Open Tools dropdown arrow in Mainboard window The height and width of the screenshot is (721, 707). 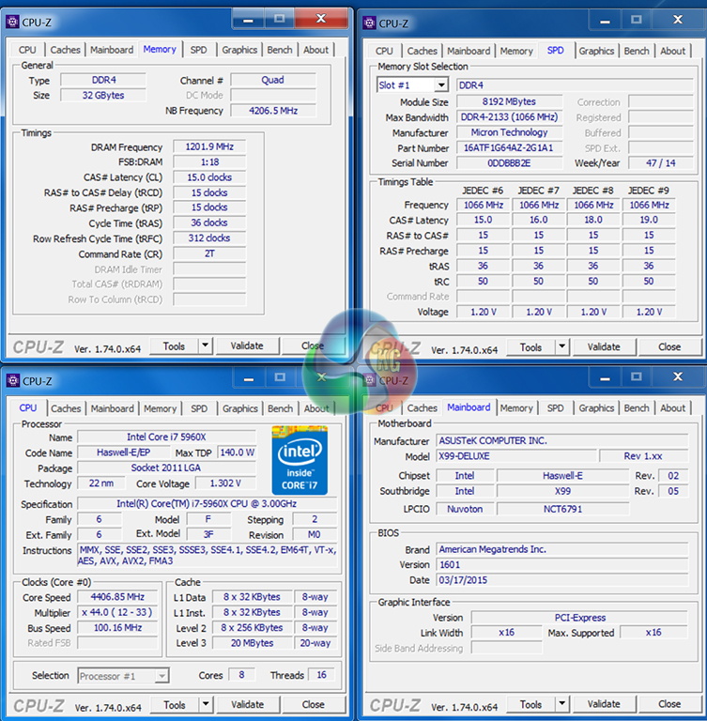pos(561,703)
